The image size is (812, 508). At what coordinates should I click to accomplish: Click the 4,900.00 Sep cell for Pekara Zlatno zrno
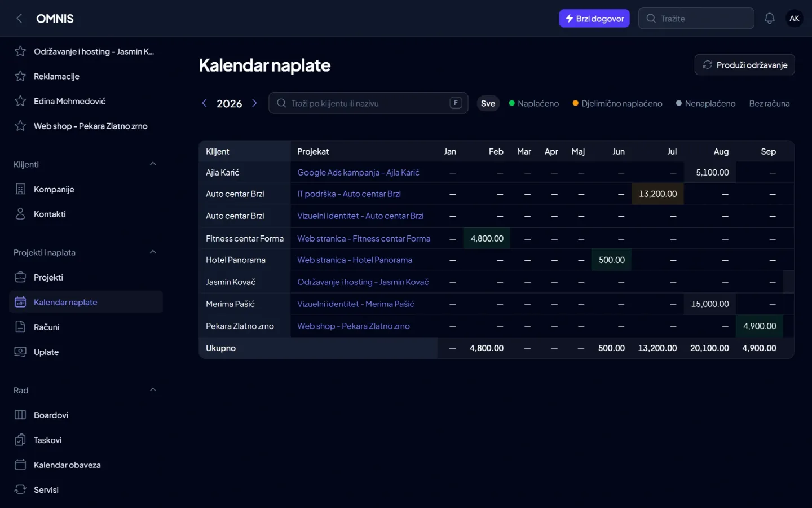760,326
